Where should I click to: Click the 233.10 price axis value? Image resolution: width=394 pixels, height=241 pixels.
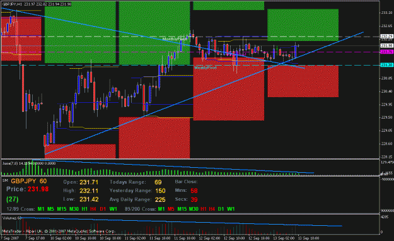(386, 13)
